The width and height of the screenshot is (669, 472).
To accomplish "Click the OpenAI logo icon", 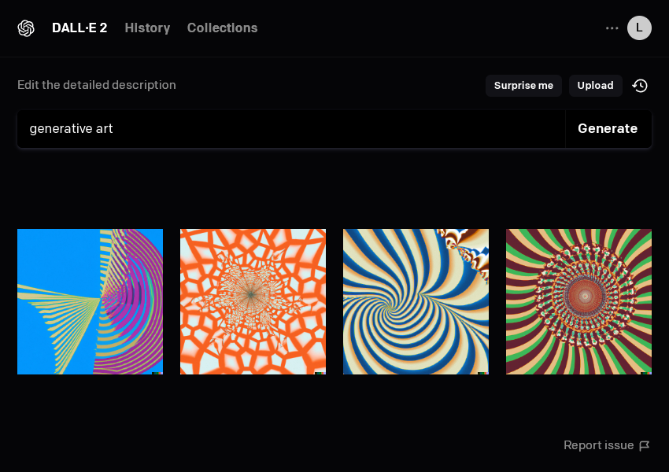I will coord(26,28).
